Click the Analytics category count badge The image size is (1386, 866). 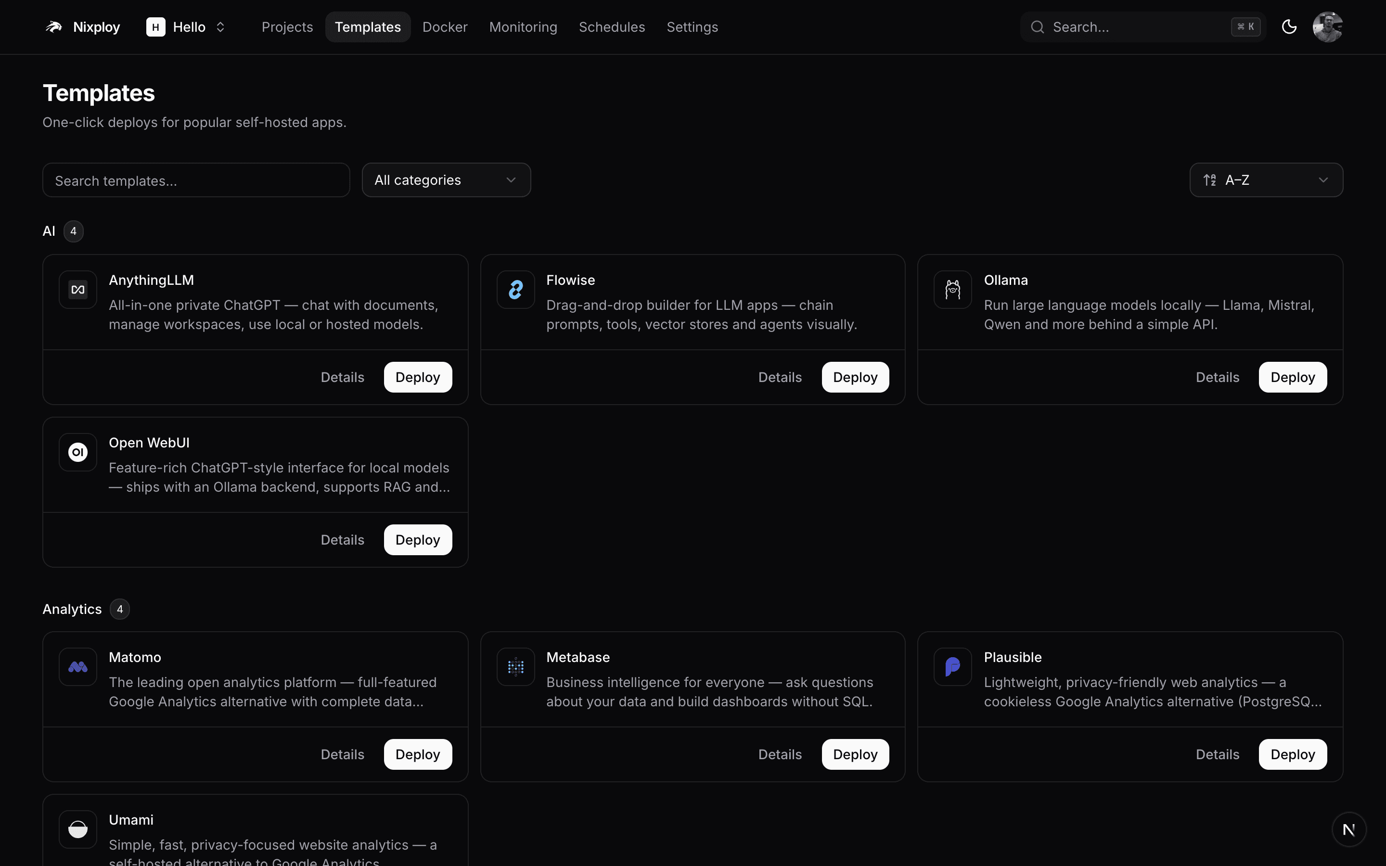click(120, 610)
